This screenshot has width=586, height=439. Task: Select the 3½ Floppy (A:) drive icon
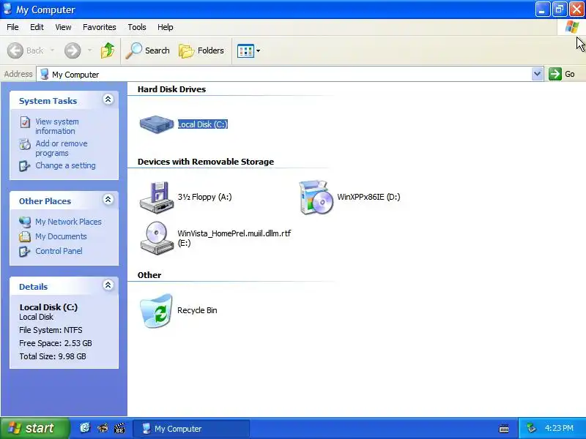coord(157,198)
